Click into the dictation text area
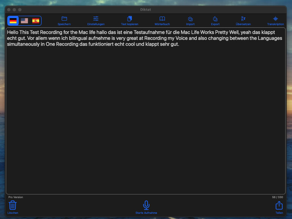 [146, 111]
